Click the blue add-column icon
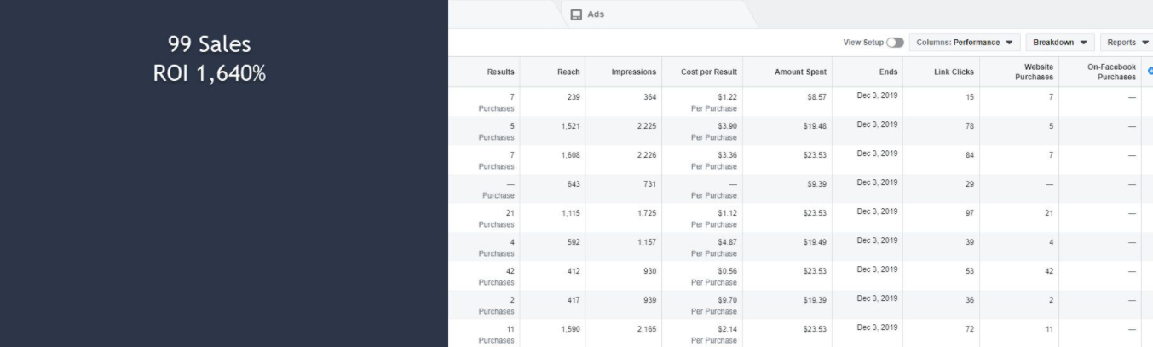This screenshot has width=1153, height=347. (1150, 71)
